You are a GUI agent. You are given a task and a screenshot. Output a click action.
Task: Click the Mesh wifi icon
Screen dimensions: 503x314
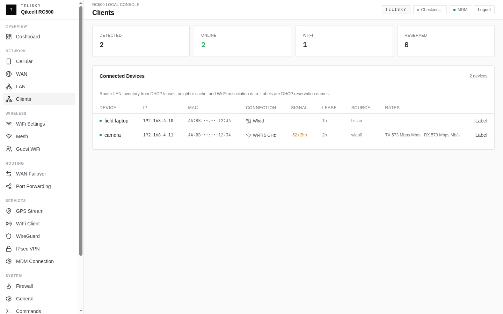[x=9, y=136]
